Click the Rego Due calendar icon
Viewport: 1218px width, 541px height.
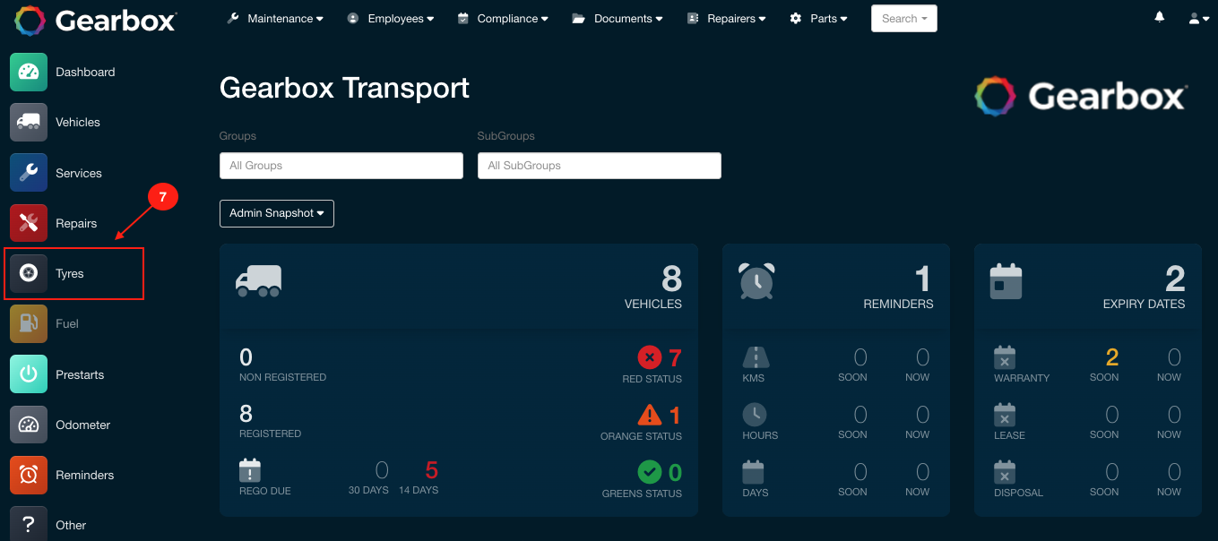click(250, 470)
